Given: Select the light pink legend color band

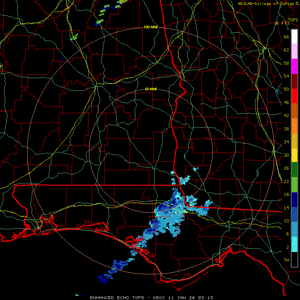Looking at the screenshot, I should pos(294,51).
